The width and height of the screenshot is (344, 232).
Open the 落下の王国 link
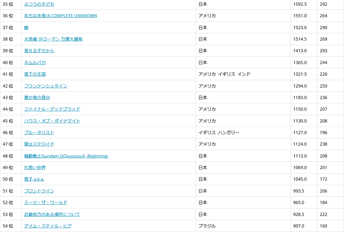click(x=35, y=74)
